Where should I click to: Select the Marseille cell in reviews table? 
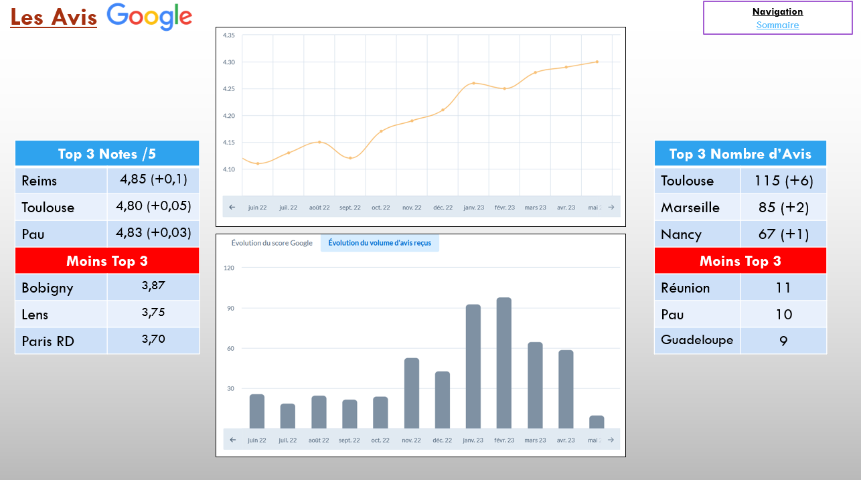click(x=697, y=208)
